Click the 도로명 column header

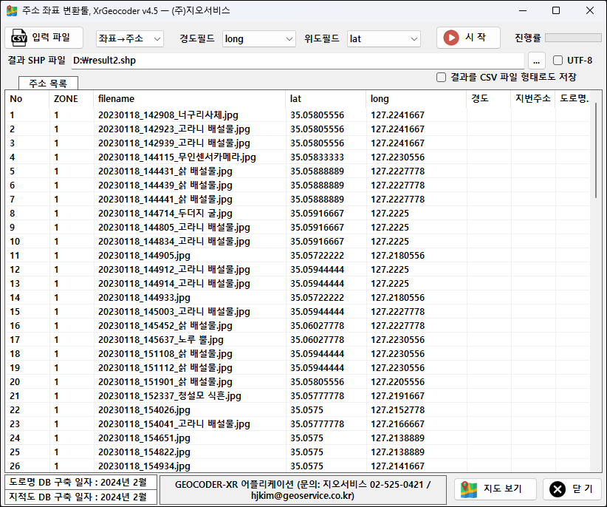(x=574, y=99)
